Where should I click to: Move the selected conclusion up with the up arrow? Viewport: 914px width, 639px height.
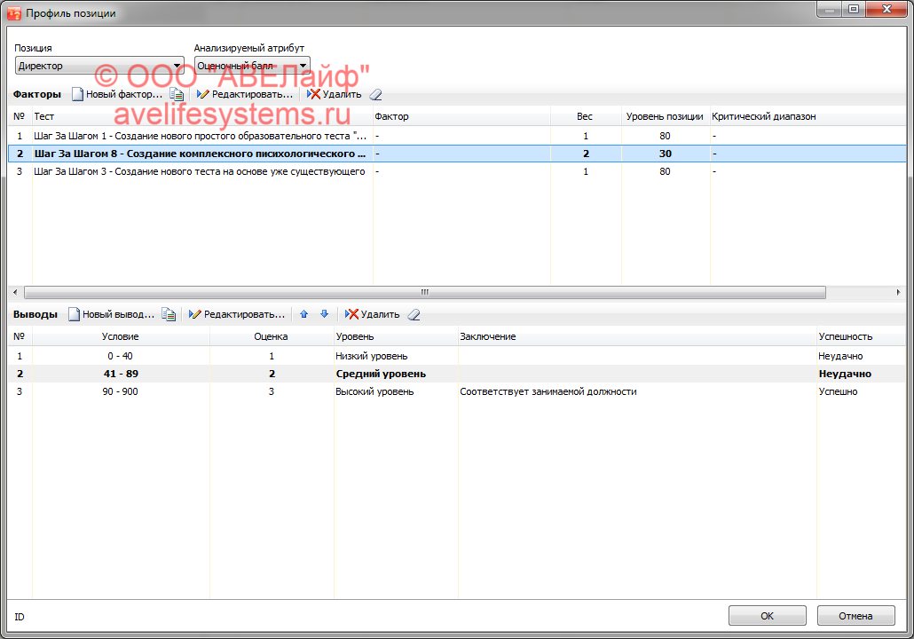point(304,314)
